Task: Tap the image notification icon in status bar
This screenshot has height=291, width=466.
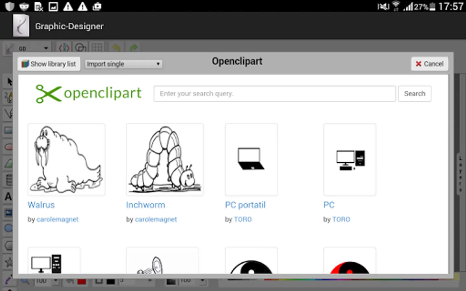Action: pos(53,6)
